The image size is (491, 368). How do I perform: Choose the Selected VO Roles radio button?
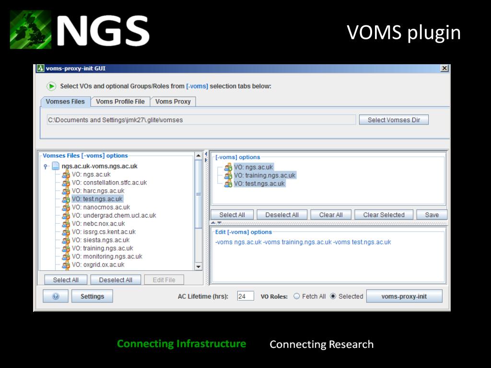point(333,296)
